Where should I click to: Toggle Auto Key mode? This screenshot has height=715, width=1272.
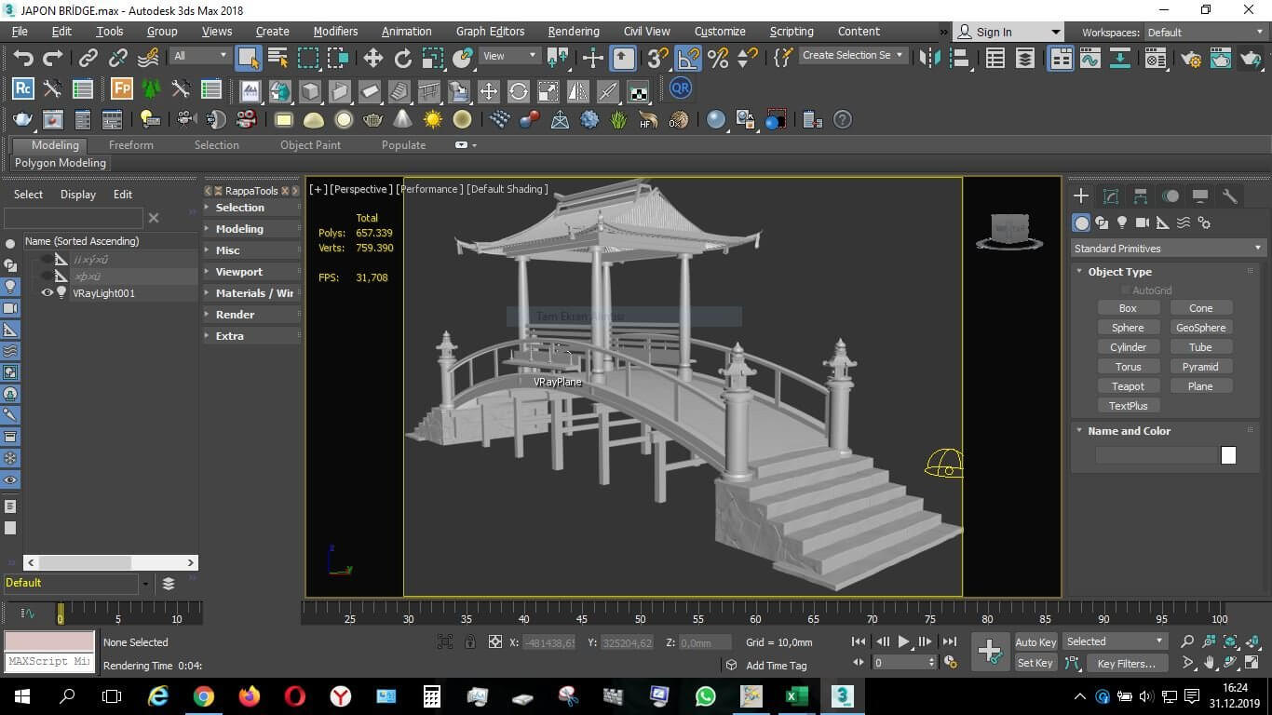1035,642
